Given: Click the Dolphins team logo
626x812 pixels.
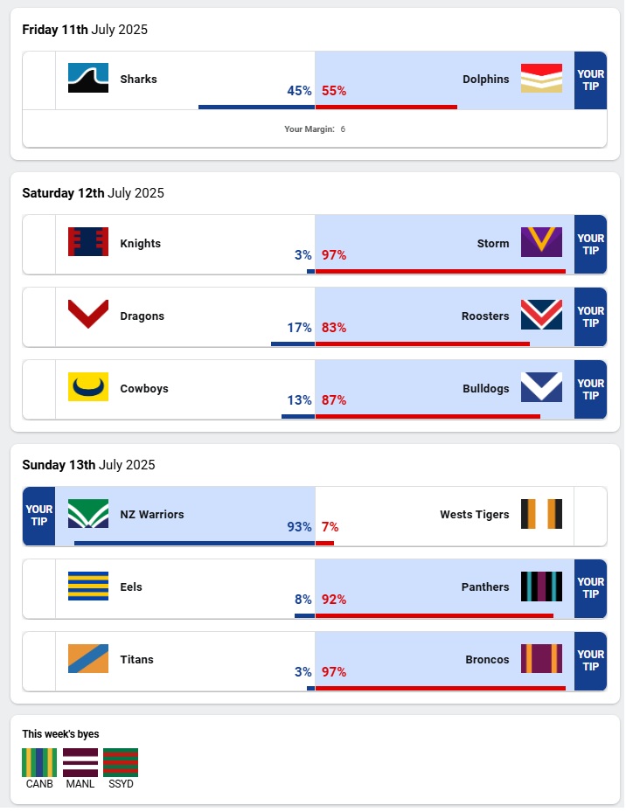Looking at the screenshot, I should [x=541, y=79].
